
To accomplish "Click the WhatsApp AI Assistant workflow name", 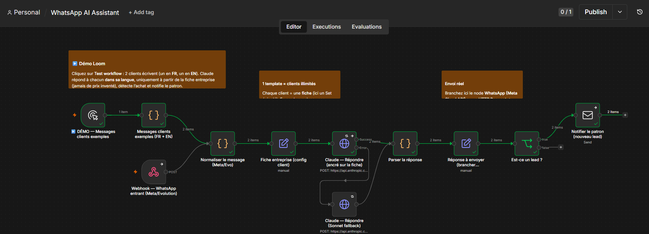I will click(x=85, y=12).
